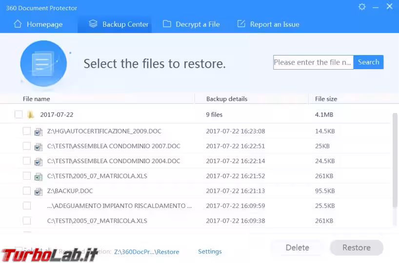The image size is (399, 263).
Task: Click timestamp 2017-07-22 16:21:13
Action: 236,191
